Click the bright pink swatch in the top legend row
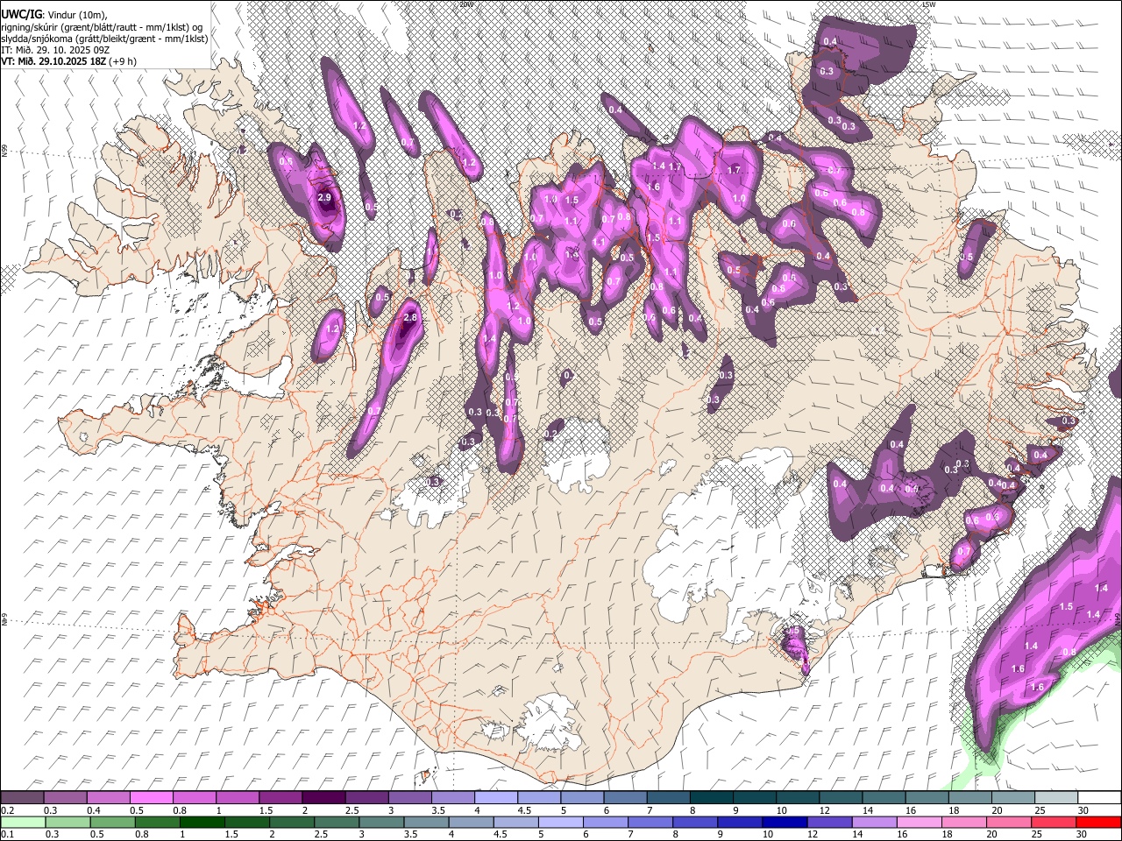 pyautogui.click(x=151, y=797)
